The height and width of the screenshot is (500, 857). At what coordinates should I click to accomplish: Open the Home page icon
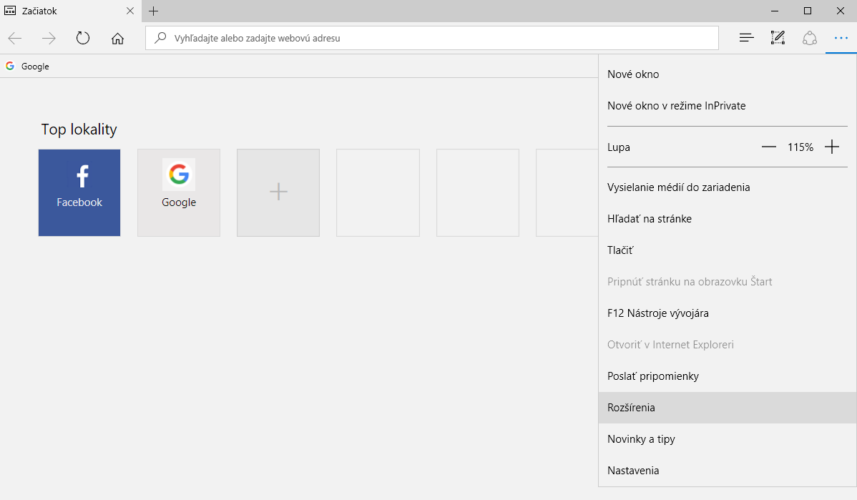pyautogui.click(x=117, y=38)
